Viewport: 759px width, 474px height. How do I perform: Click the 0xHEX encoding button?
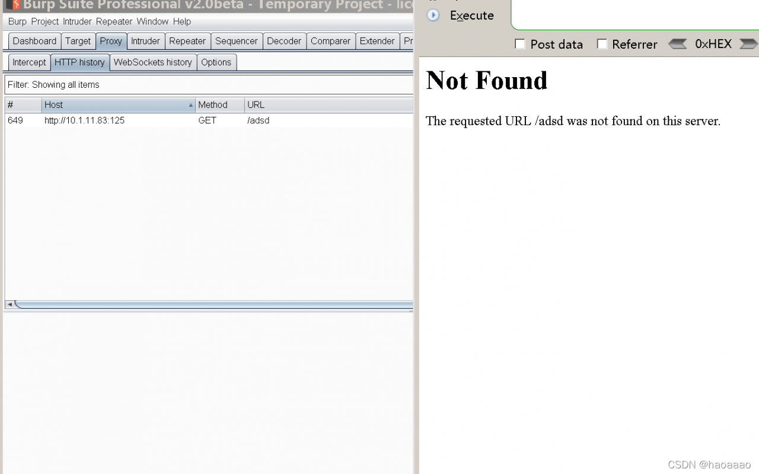[713, 44]
